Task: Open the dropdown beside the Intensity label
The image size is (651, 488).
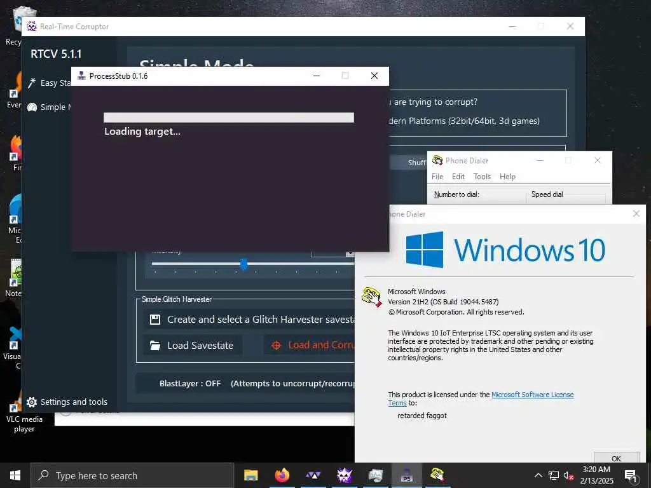Action: click(x=350, y=253)
